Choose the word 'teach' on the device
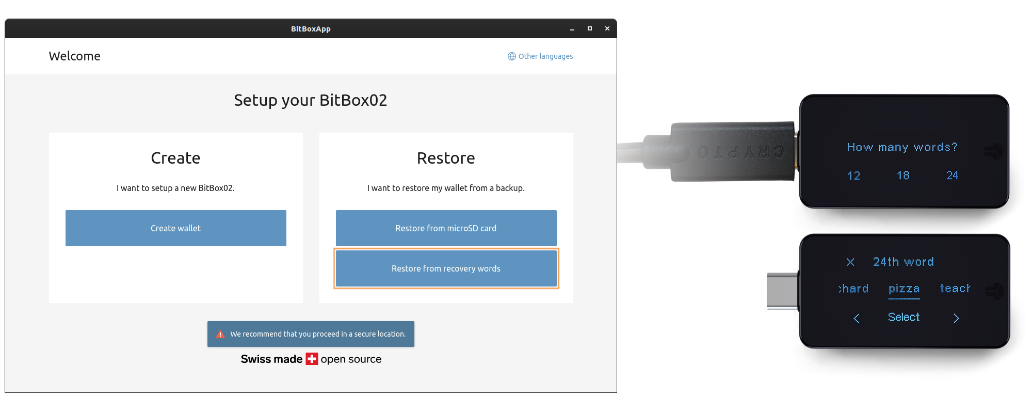Viewport: 1032px width, 413px height. [x=955, y=289]
